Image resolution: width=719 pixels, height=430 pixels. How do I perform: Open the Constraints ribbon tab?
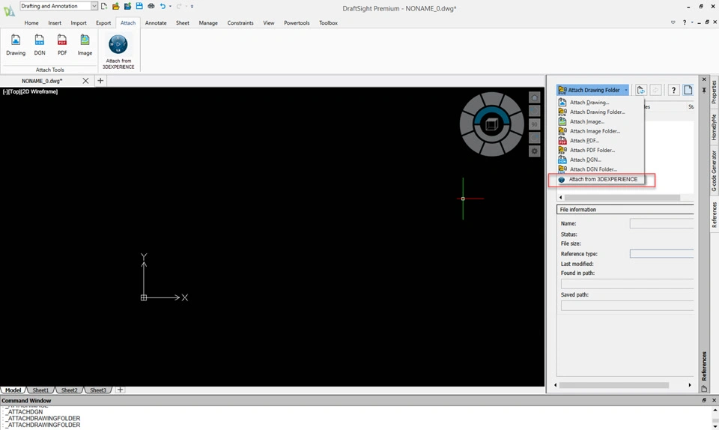240,23
